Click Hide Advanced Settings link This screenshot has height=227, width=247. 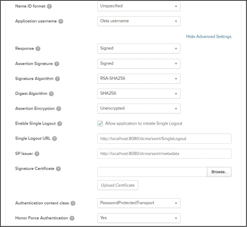209,36
